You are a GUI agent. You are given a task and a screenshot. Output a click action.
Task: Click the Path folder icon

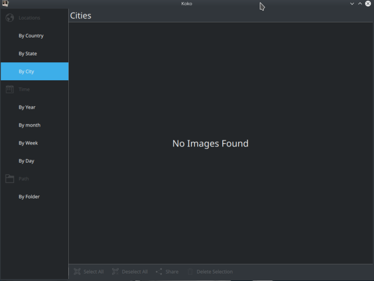click(10, 178)
